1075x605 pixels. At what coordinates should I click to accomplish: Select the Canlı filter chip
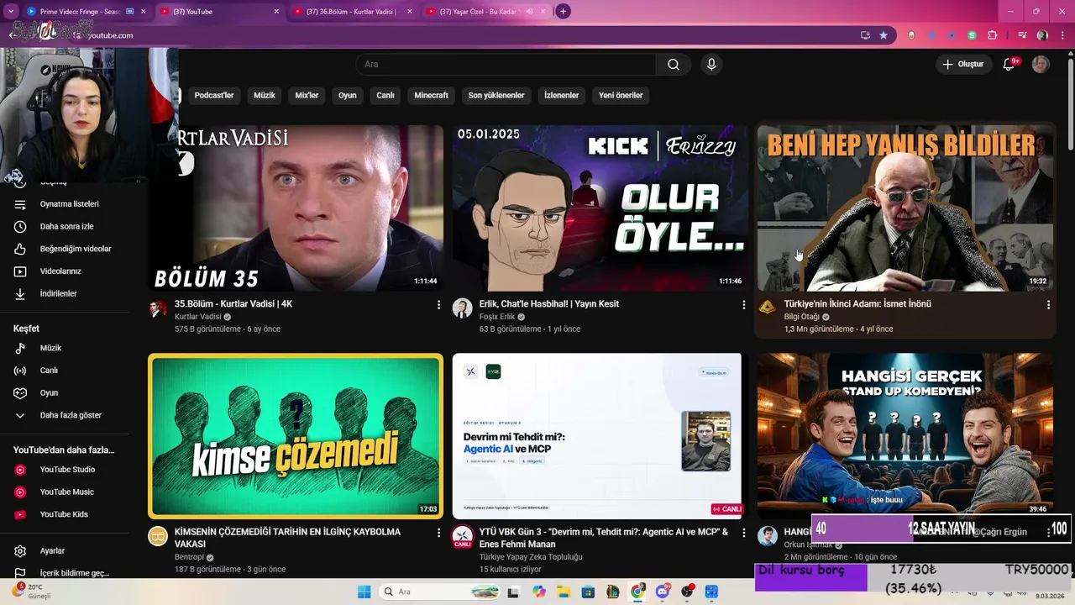(x=385, y=96)
